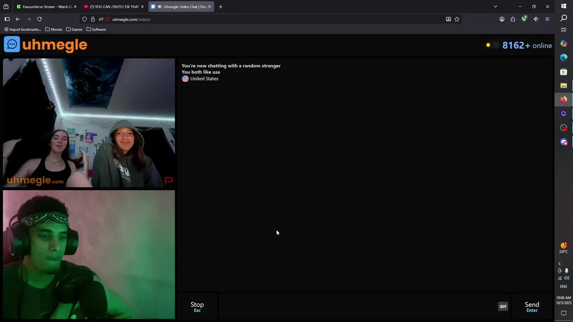Open the weather widget showing 24°C
Image resolution: width=573 pixels, height=322 pixels.
564,248
